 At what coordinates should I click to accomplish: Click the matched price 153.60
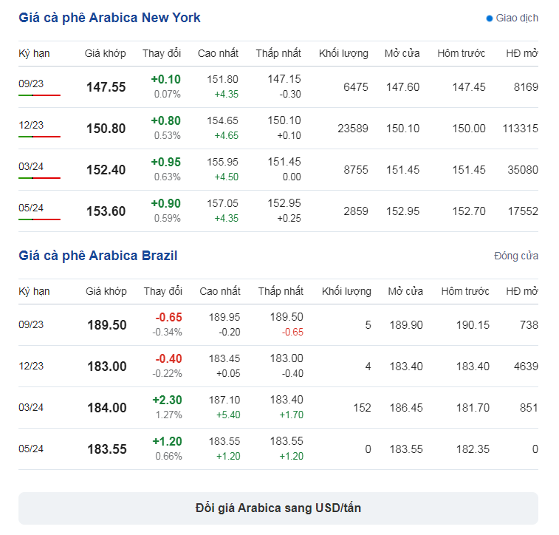click(x=106, y=211)
